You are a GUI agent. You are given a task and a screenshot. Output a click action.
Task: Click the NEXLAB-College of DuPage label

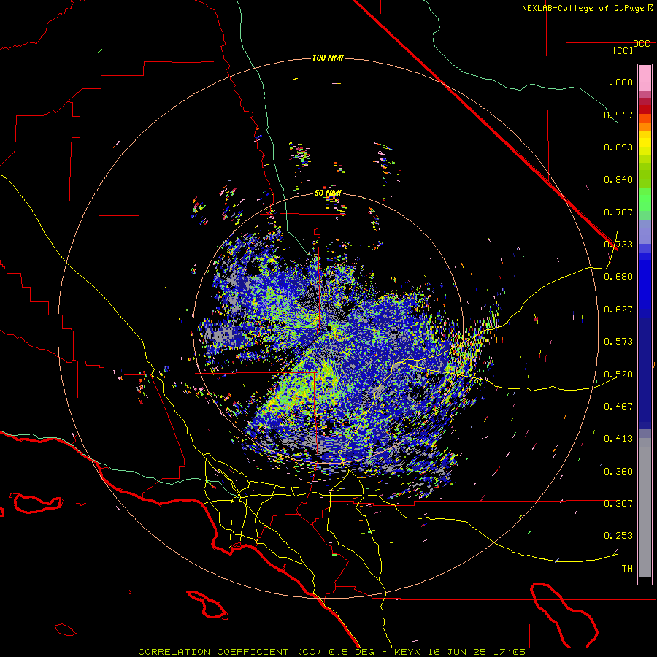click(583, 8)
